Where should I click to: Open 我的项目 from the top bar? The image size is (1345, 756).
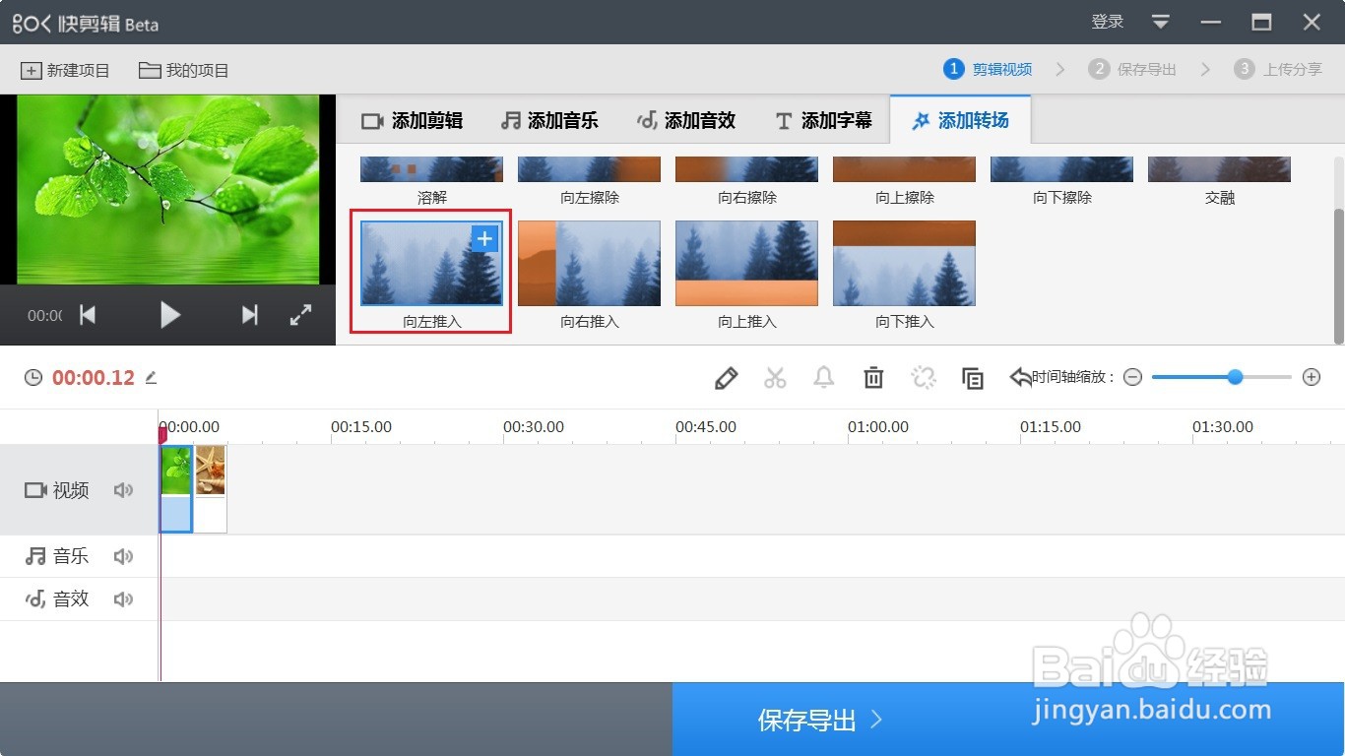tap(185, 69)
